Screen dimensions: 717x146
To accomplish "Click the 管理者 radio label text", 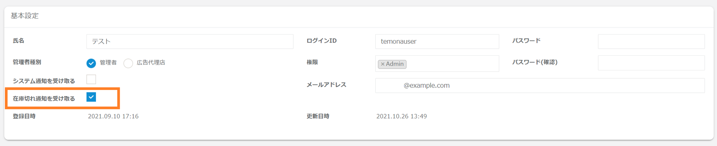I will point(108,63).
